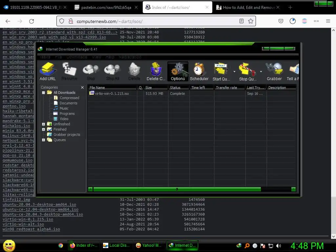
Task: Switch to the pastebin.com browser tab
Action: coord(106,8)
